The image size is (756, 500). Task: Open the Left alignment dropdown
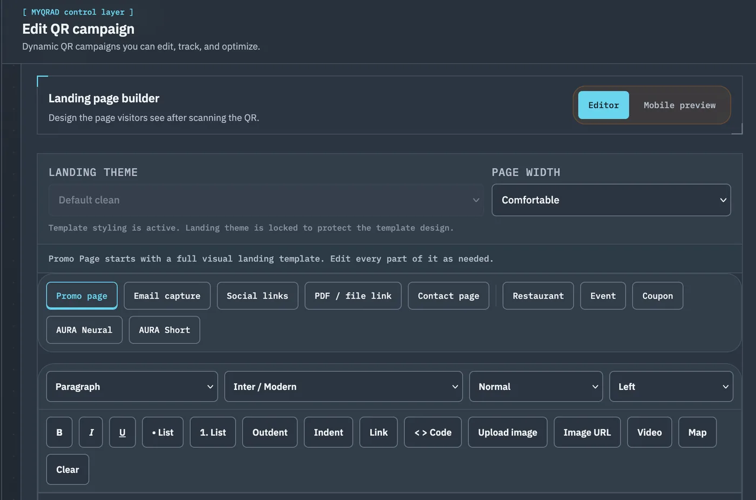coord(671,386)
